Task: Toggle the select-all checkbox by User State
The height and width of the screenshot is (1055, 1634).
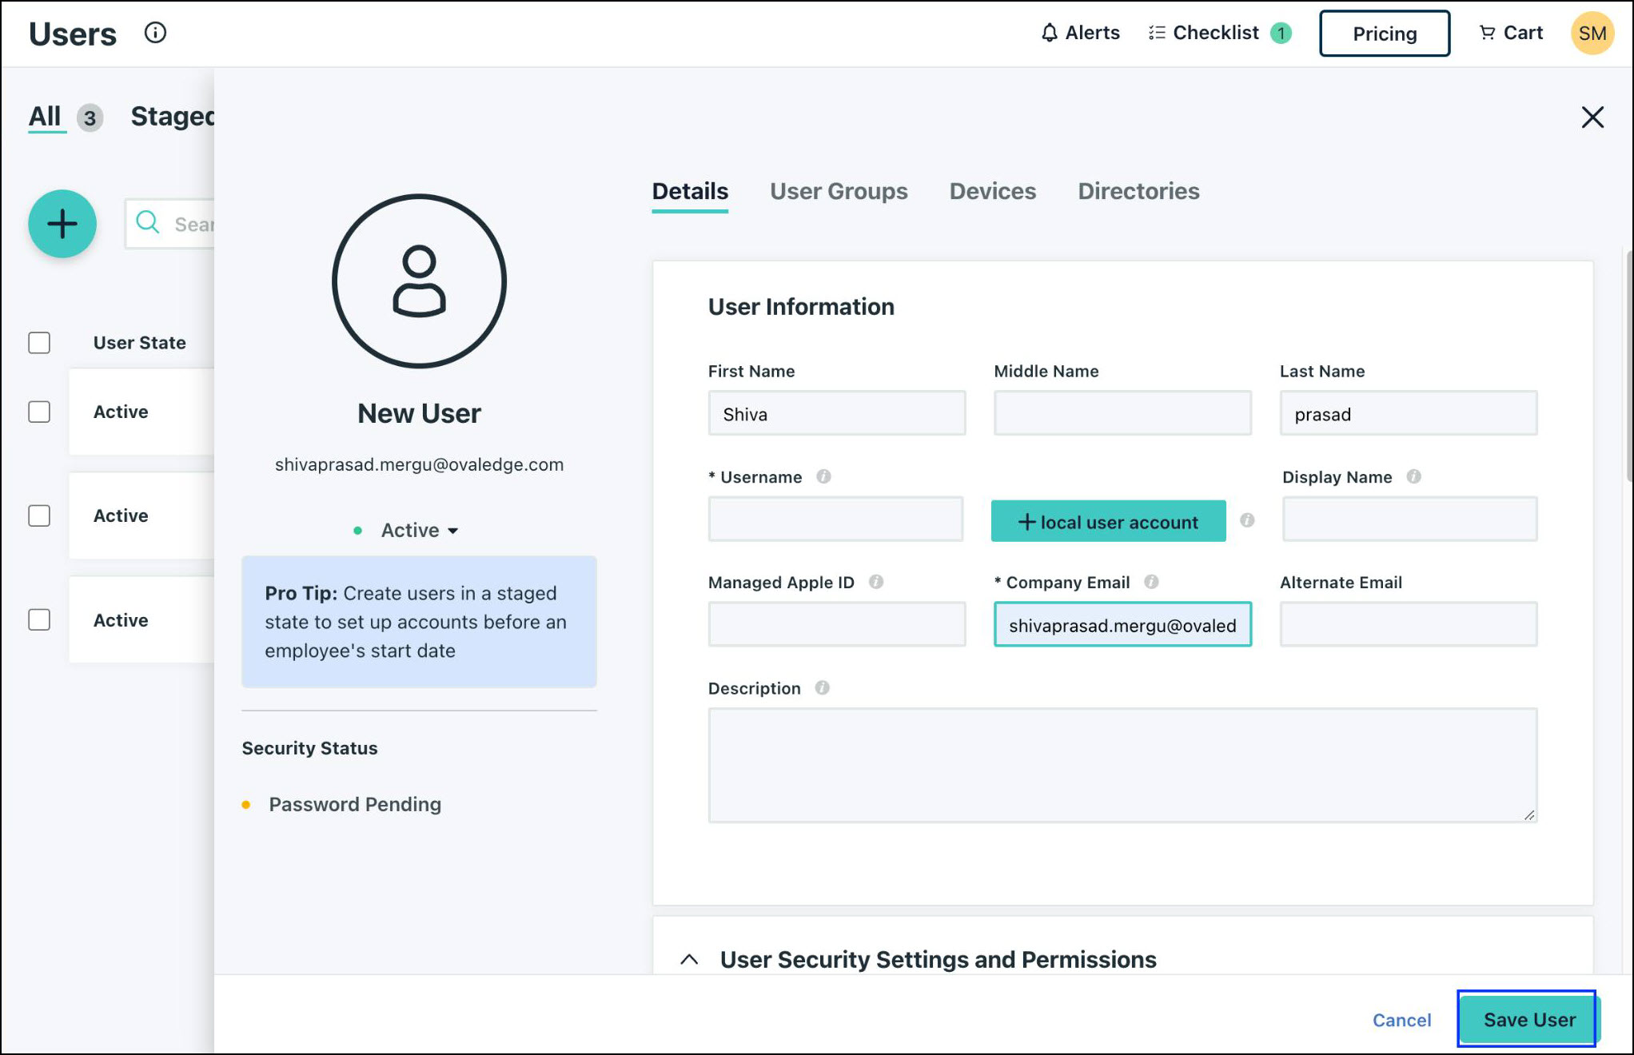Action: (39, 343)
